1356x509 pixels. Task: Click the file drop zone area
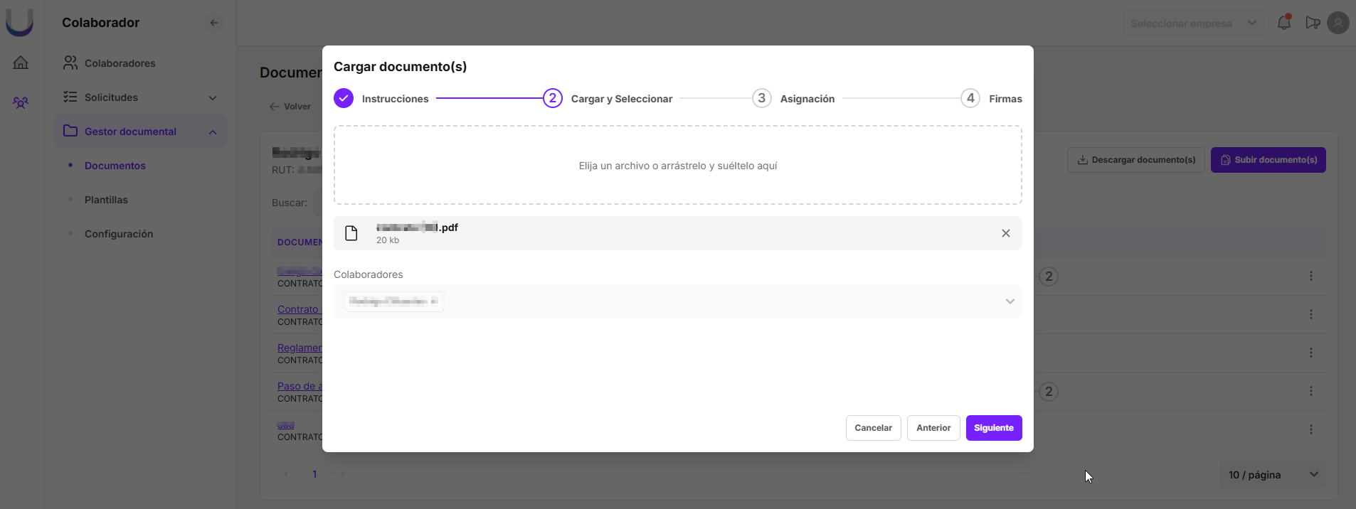[x=677, y=166]
